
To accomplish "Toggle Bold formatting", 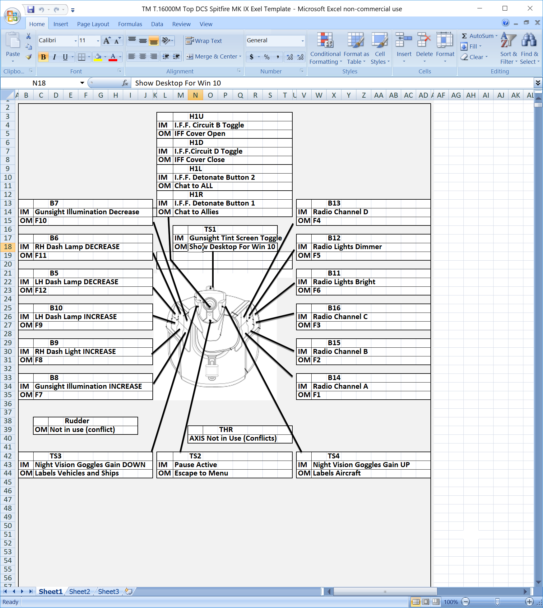I will click(44, 57).
